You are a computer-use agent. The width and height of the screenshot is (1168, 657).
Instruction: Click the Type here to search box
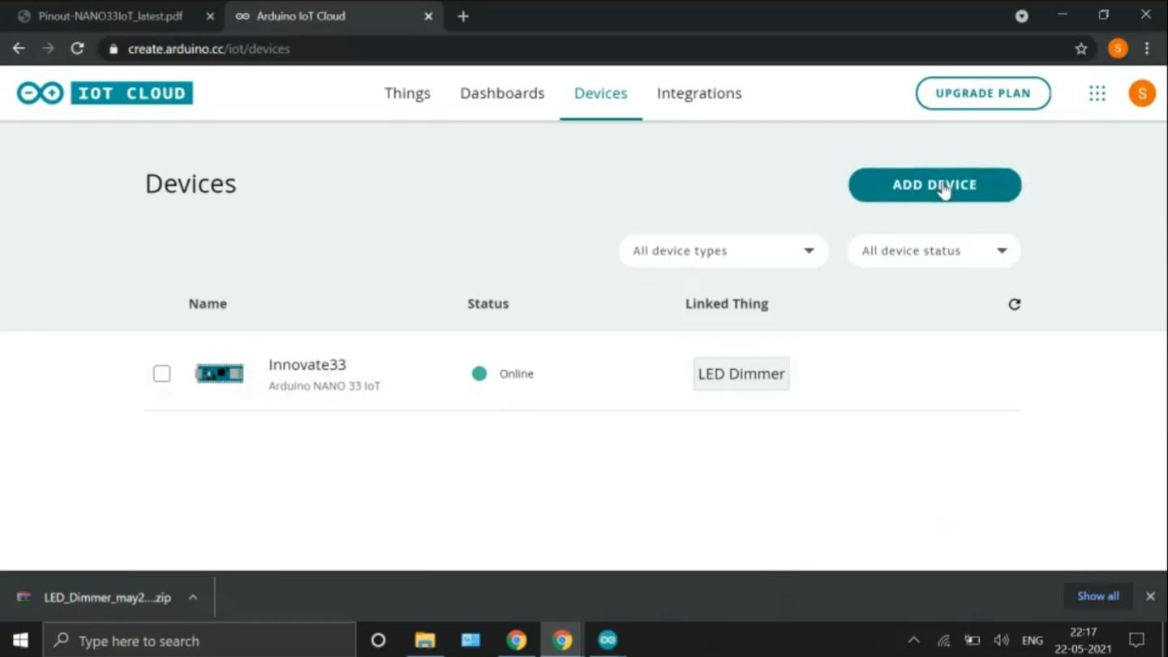tap(200, 640)
